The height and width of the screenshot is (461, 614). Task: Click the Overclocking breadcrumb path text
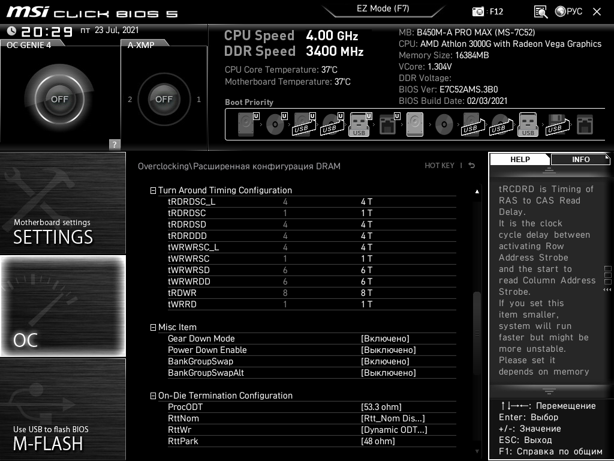coord(239,166)
